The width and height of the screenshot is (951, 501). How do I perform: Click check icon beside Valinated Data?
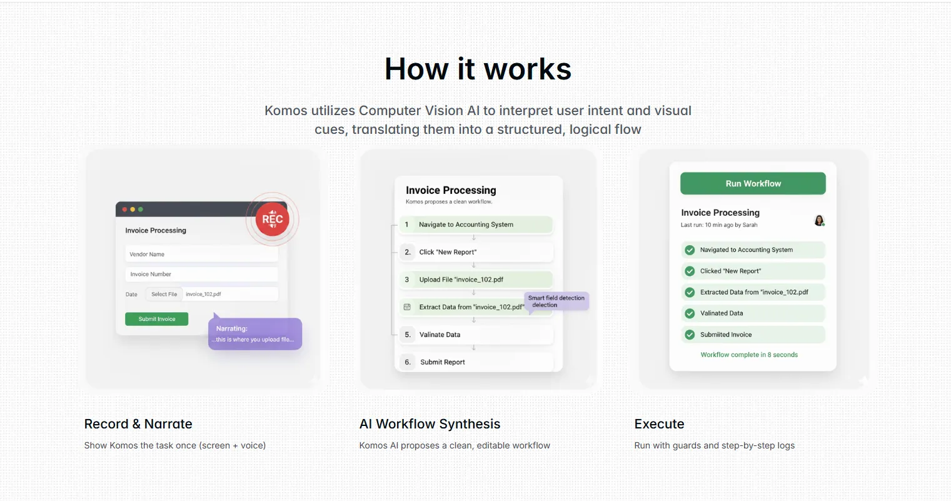[x=690, y=313]
